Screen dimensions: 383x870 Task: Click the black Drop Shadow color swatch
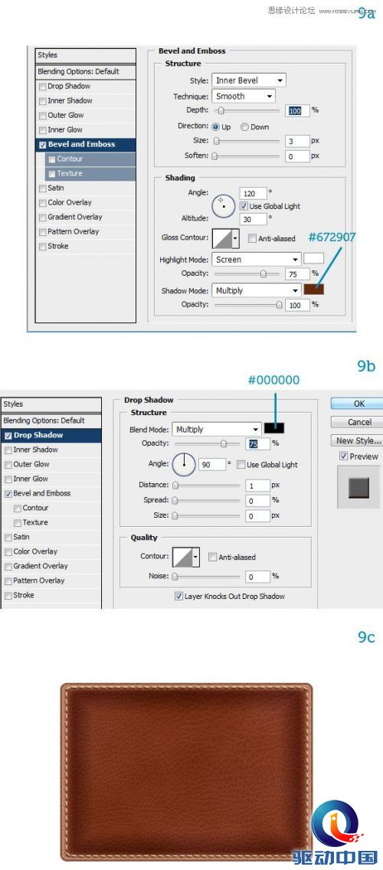[x=274, y=428]
